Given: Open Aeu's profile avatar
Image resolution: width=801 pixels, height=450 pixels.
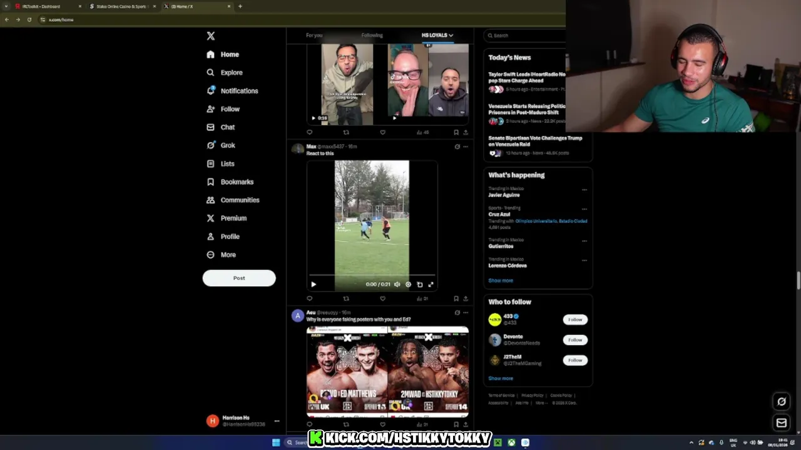Looking at the screenshot, I should (x=298, y=316).
